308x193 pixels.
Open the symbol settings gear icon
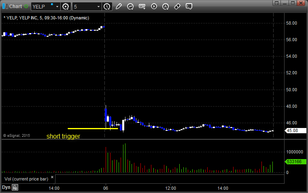point(66,6)
